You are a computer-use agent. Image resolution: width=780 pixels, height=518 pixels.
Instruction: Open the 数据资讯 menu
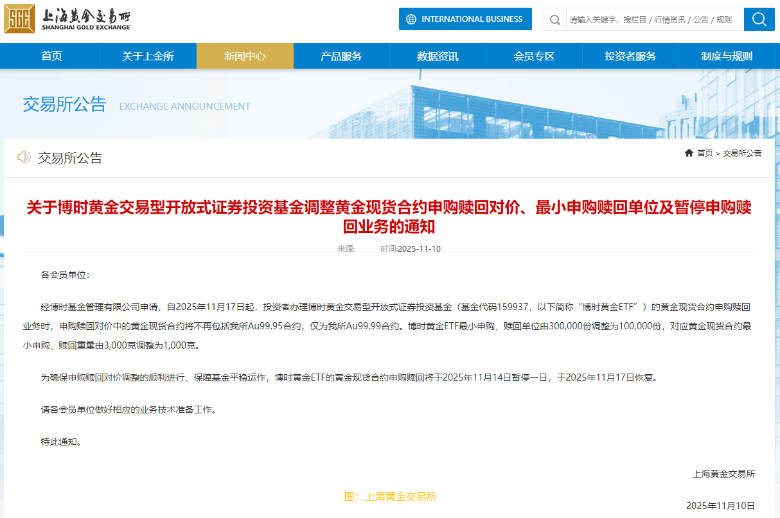click(438, 56)
